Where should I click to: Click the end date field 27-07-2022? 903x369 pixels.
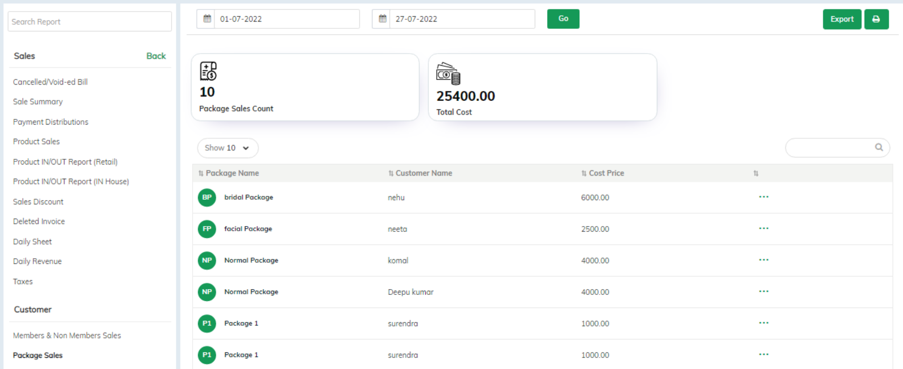click(x=462, y=19)
